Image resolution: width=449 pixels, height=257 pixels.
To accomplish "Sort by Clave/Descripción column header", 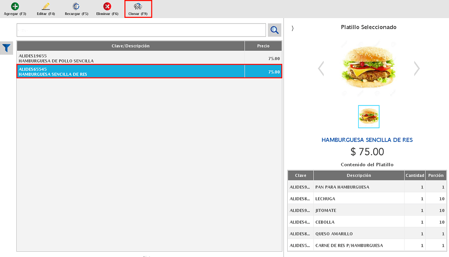I will click(131, 46).
